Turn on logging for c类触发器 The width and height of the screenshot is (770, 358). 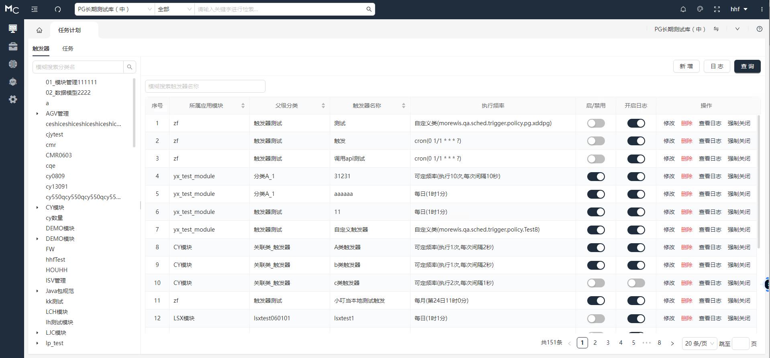636,283
